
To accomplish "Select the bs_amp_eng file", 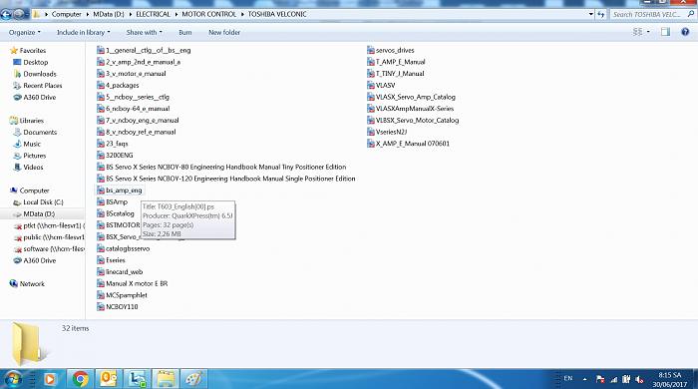I will tap(120, 191).
